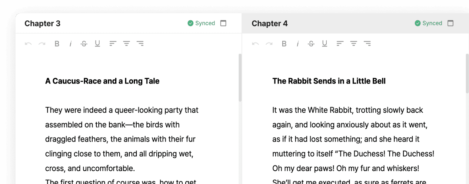The height and width of the screenshot is (184, 469).
Task: Toggle strikethrough in Chapter 4 toolbar
Action: 311,44
